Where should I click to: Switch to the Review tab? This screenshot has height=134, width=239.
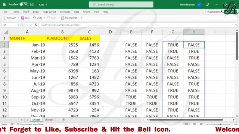(86, 12)
